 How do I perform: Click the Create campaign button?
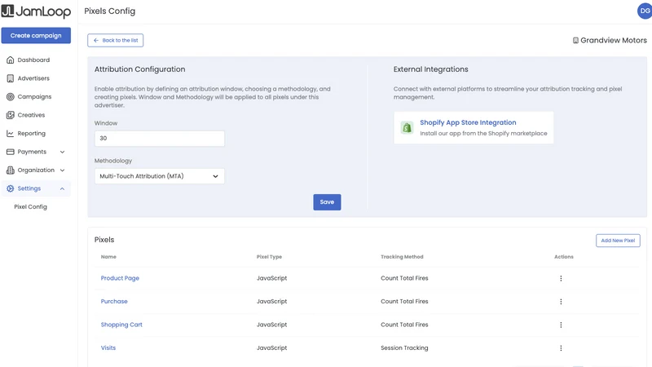tap(36, 35)
